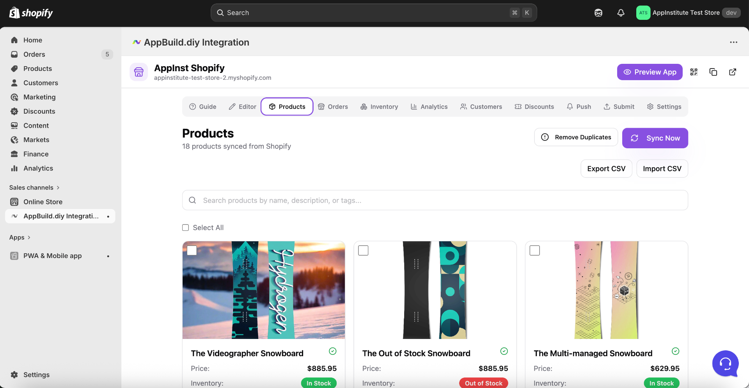
Task: Click the dev badge beside store name
Action: click(x=731, y=13)
